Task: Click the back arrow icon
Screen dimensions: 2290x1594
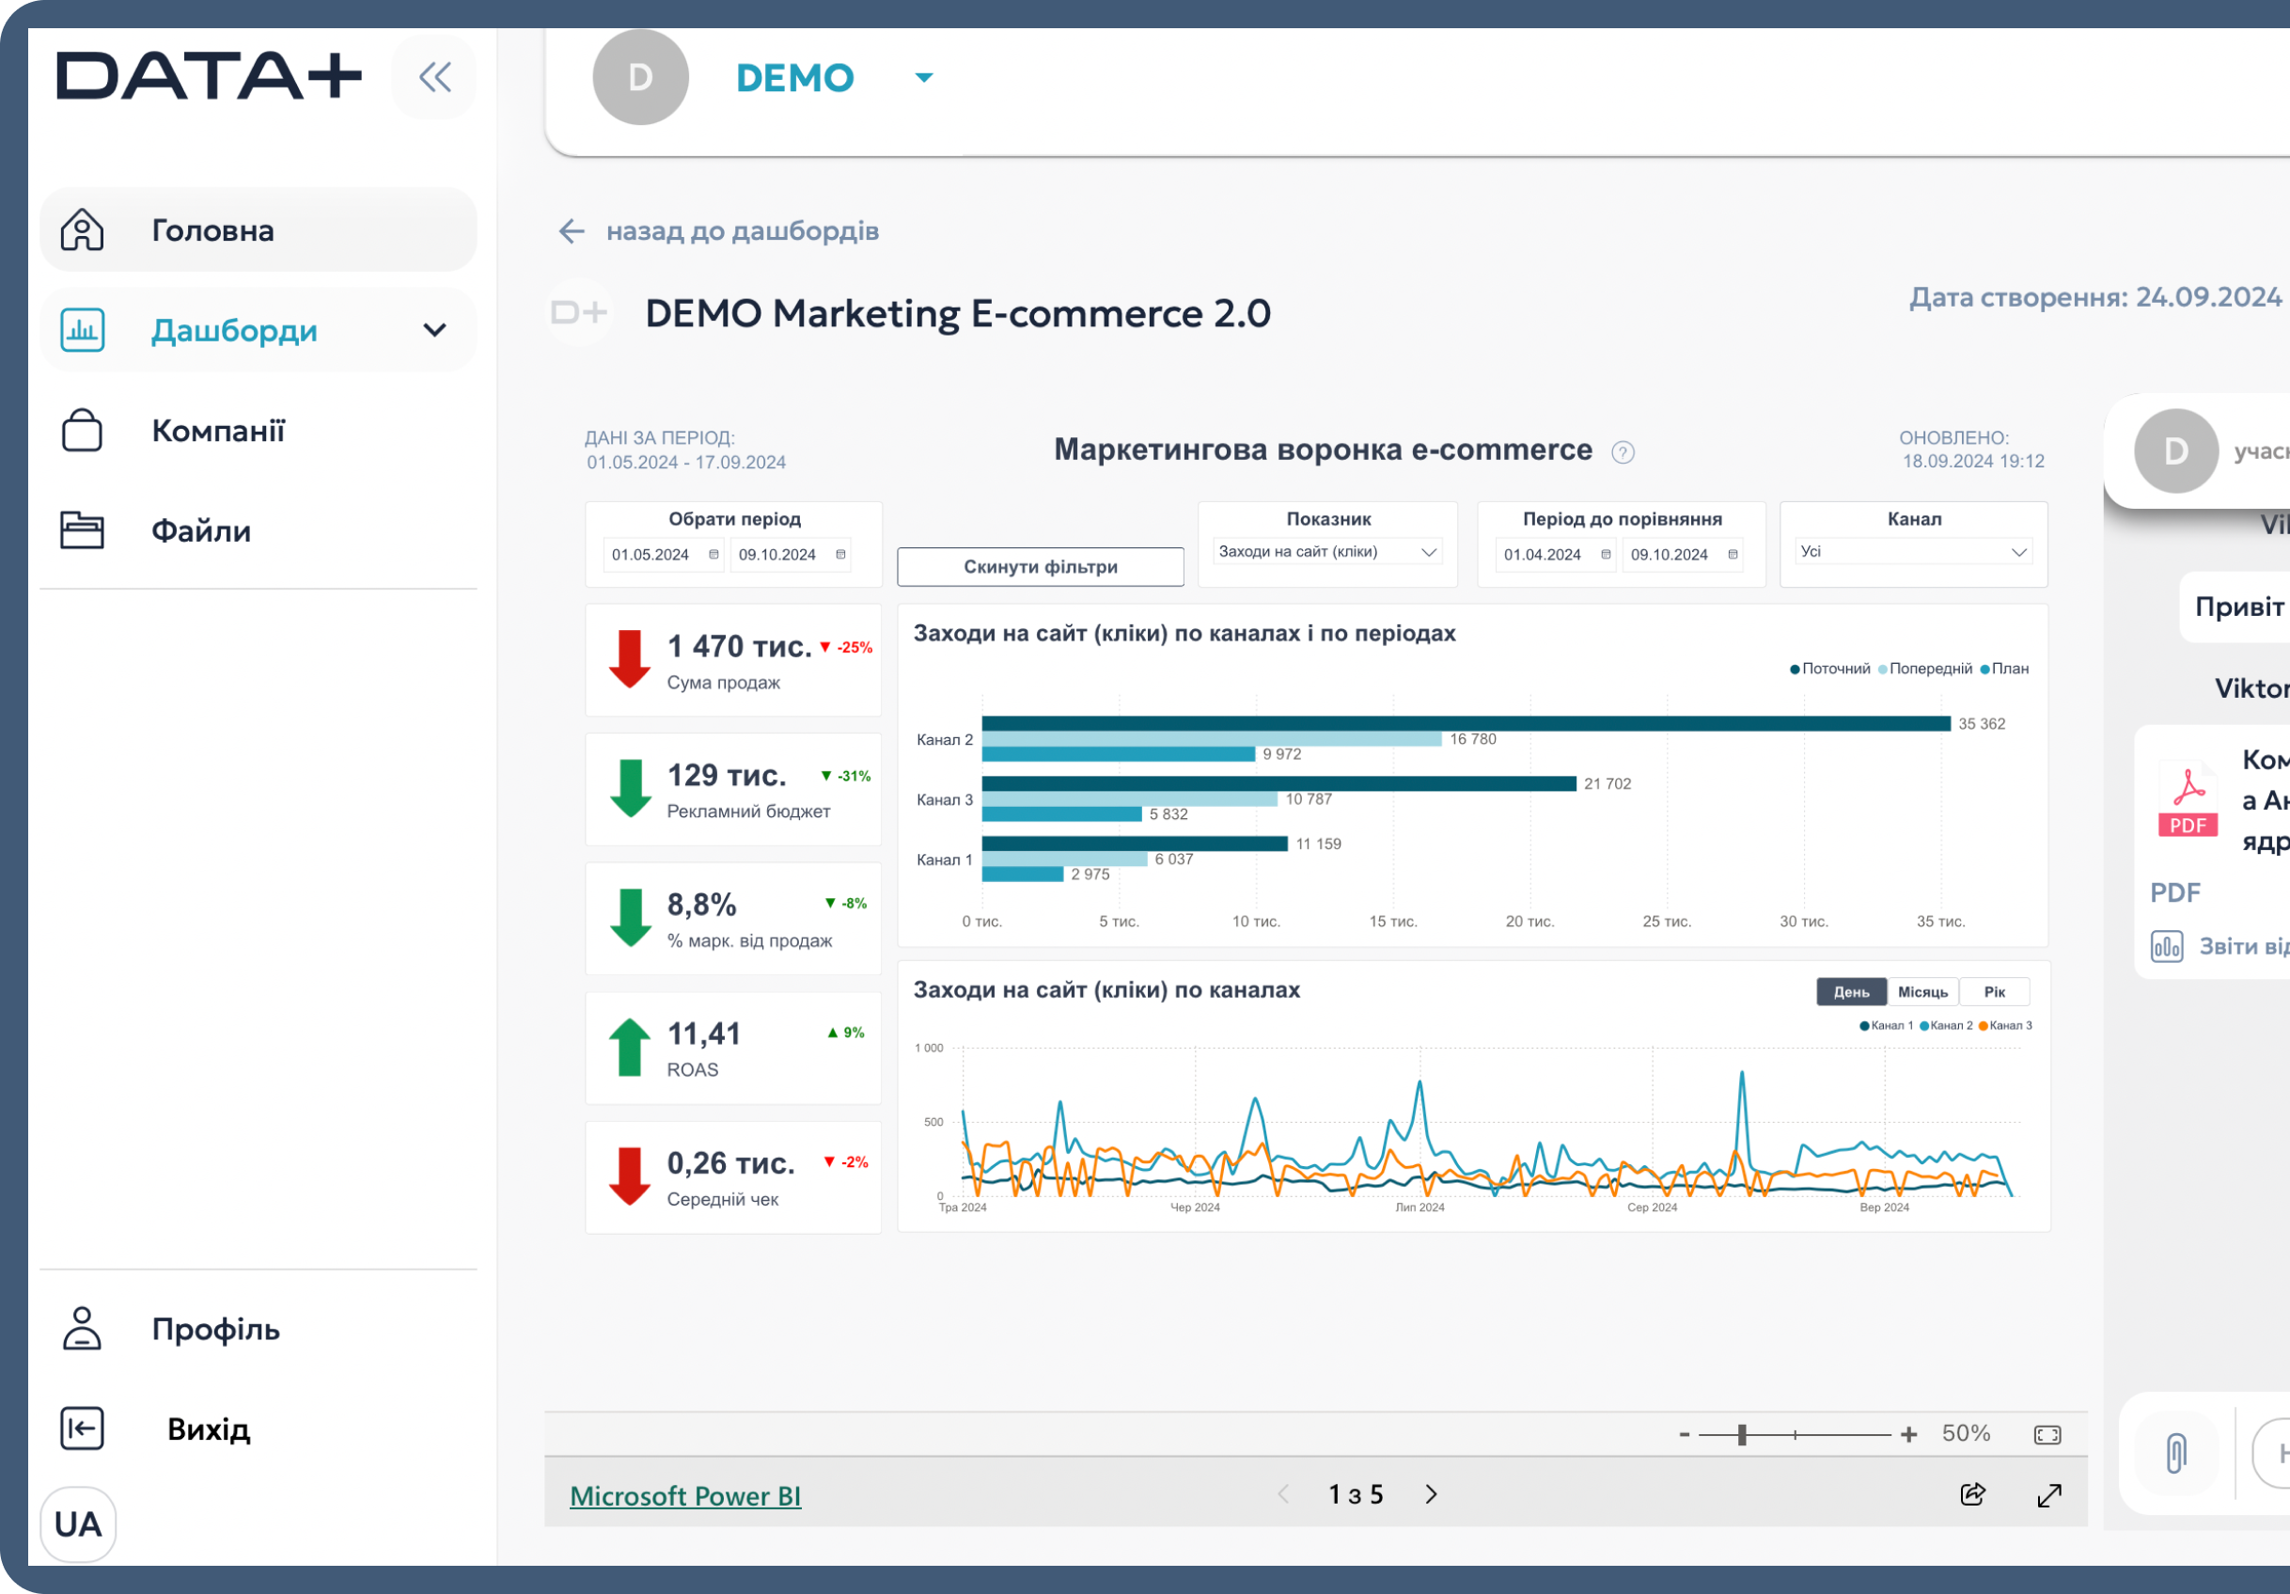Action: pos(572,231)
